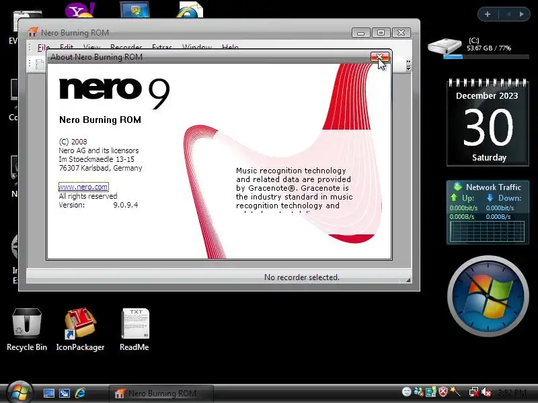Click the 'No recorder selected.' status text
538x403 pixels.
click(x=301, y=277)
